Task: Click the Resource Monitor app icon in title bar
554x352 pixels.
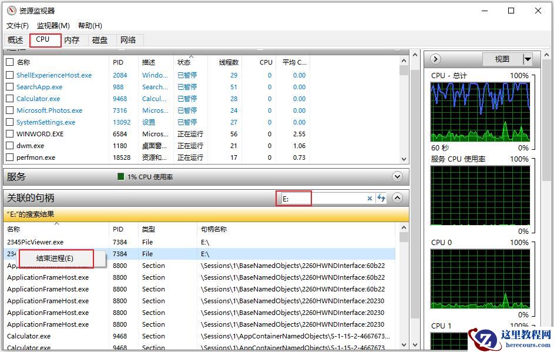Action: coord(11,11)
